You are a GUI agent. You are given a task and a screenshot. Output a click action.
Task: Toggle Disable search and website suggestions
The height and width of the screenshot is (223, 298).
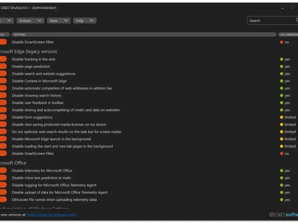coord(3,74)
